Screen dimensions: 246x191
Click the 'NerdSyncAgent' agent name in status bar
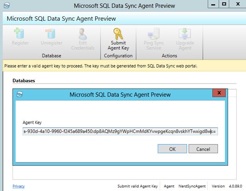[x=192, y=186]
